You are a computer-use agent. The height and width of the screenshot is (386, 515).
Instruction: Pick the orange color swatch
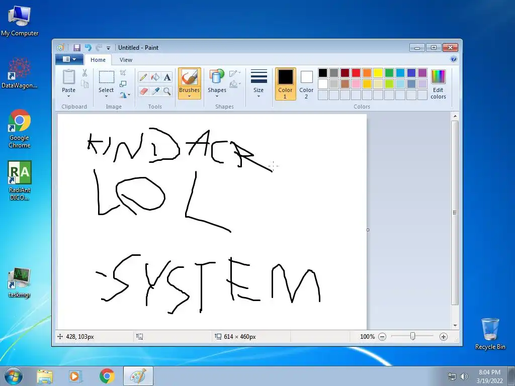pos(367,73)
